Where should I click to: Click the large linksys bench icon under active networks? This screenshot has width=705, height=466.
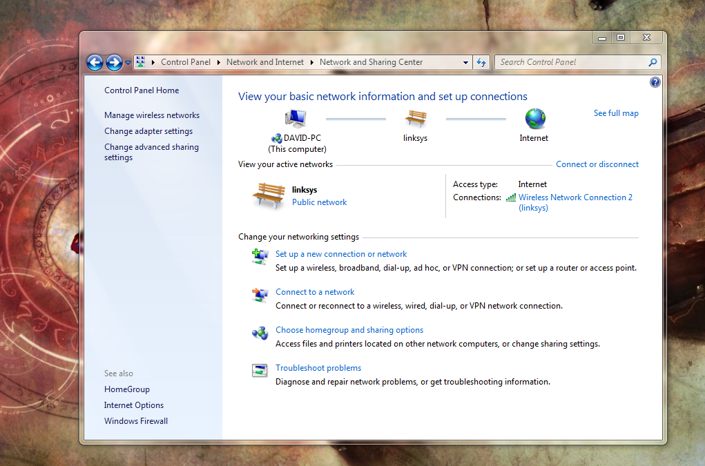click(269, 196)
